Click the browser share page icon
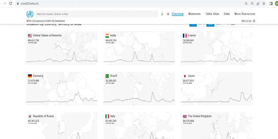Image resolution: width=278 pixels, height=139 pixels. point(258,3)
